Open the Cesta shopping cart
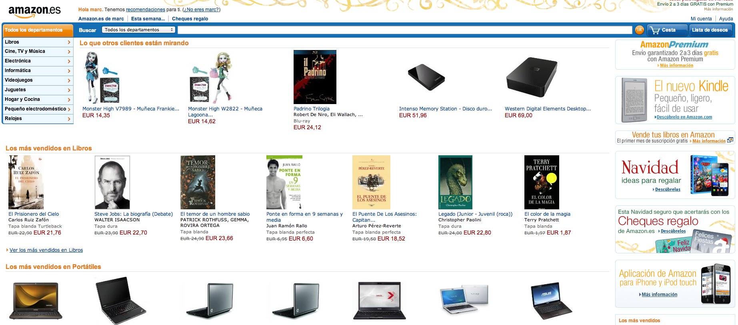Screen dimensions: 738x325 click(x=667, y=30)
